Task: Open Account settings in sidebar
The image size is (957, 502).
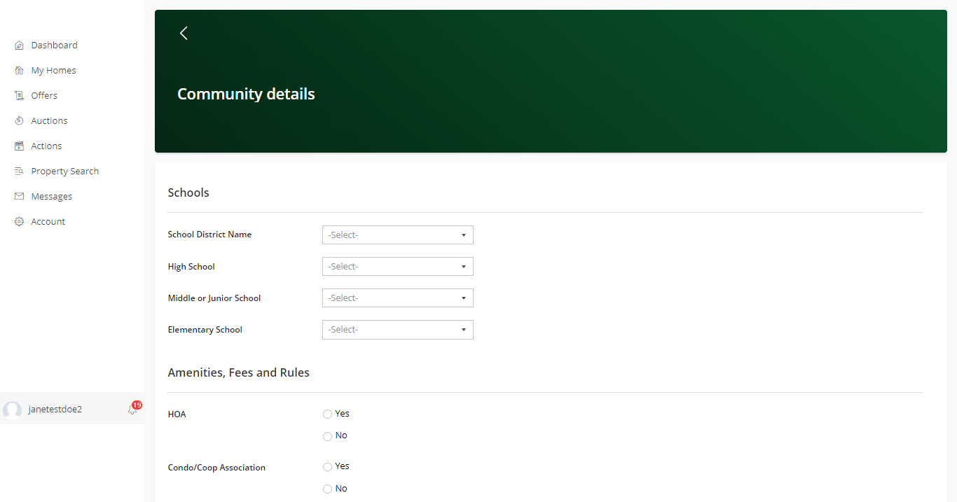Action: pos(48,222)
